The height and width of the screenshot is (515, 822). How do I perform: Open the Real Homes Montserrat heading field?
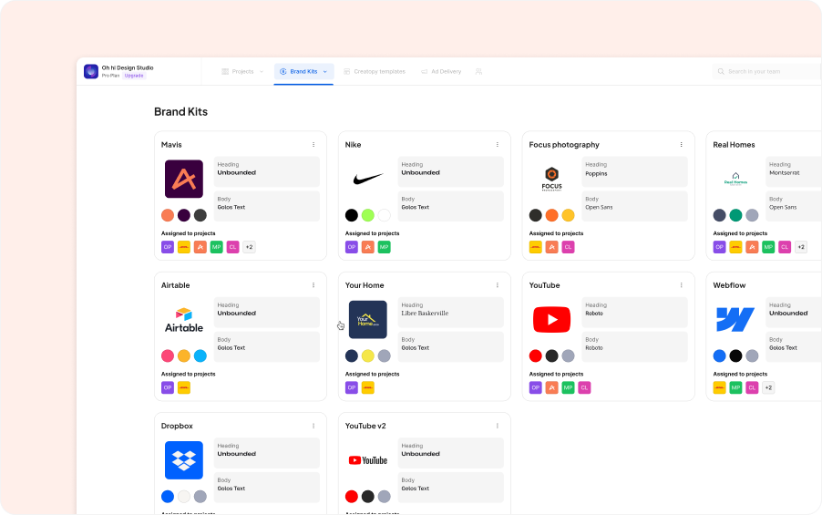tap(794, 171)
